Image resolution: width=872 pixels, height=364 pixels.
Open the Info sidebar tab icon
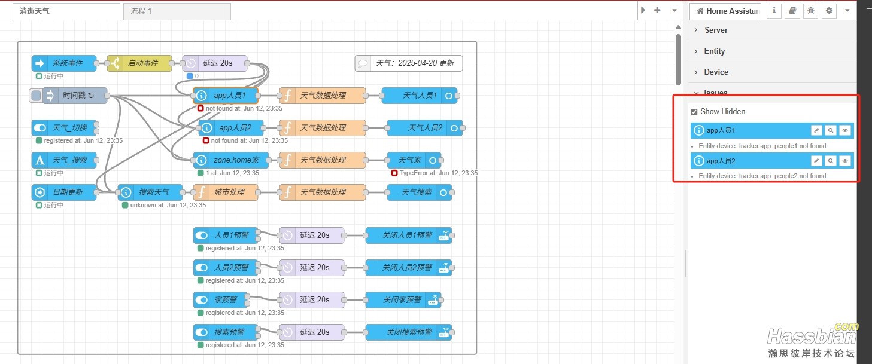774,11
